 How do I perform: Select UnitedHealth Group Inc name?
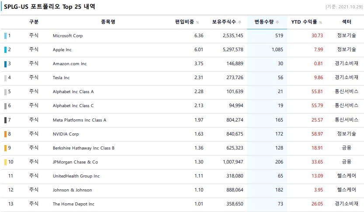click(x=76, y=176)
